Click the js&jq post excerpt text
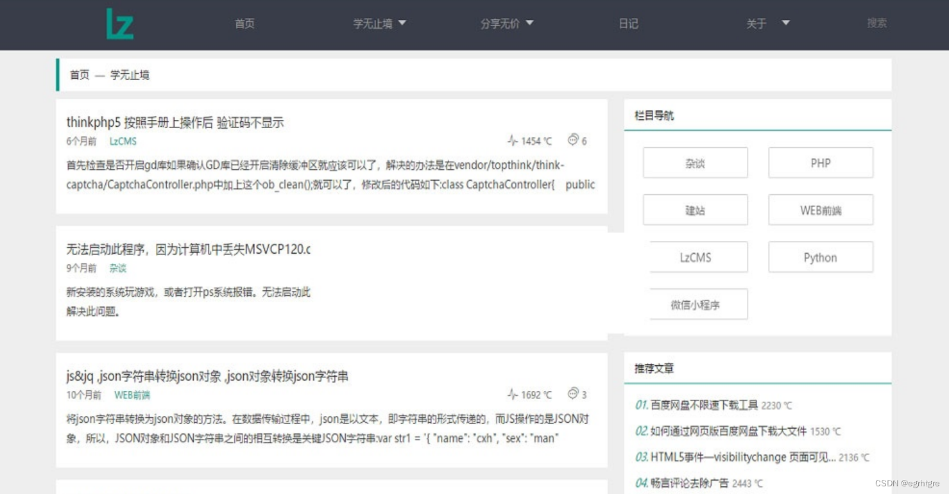Viewport: 949px width, 494px height. pyautogui.click(x=328, y=429)
